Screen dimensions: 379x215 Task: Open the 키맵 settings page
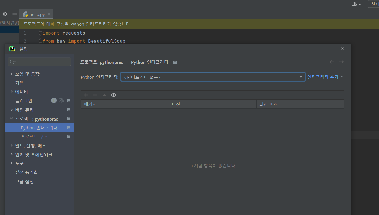pos(19,83)
